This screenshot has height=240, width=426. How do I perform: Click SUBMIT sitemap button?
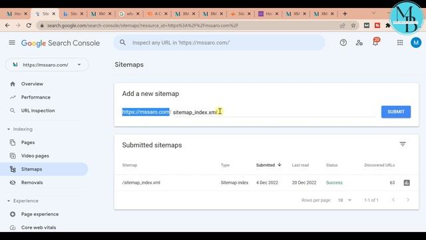point(396,112)
